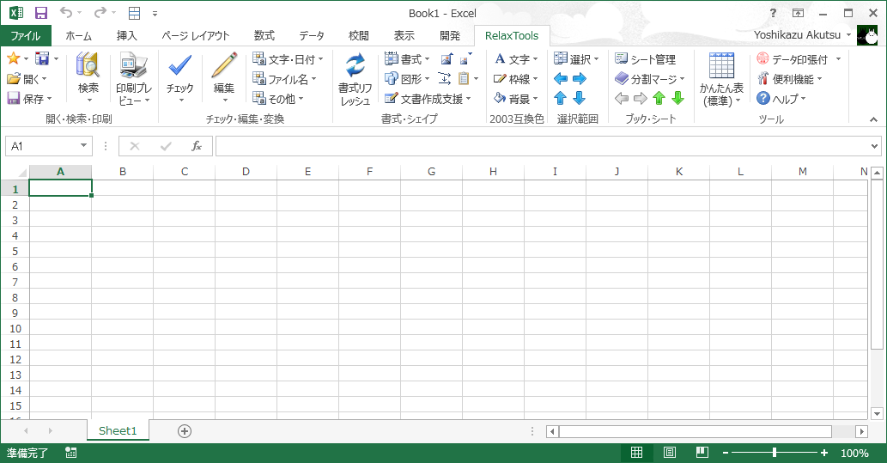Switch to Normal view in status bar
The width and height of the screenshot is (887, 463).
pos(636,452)
